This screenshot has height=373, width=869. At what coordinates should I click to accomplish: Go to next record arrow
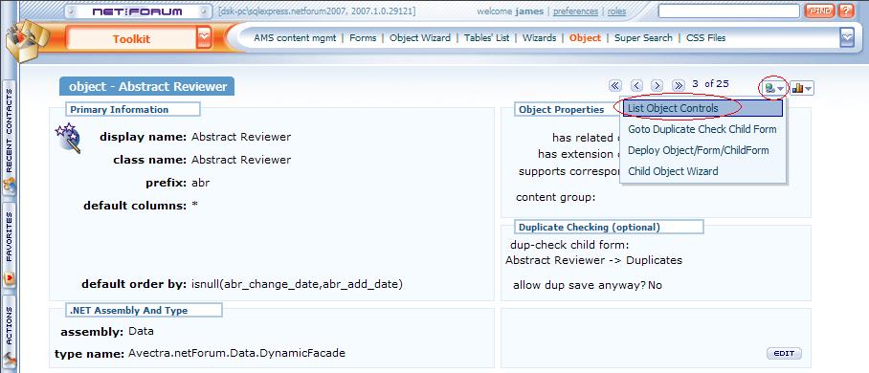tap(657, 85)
